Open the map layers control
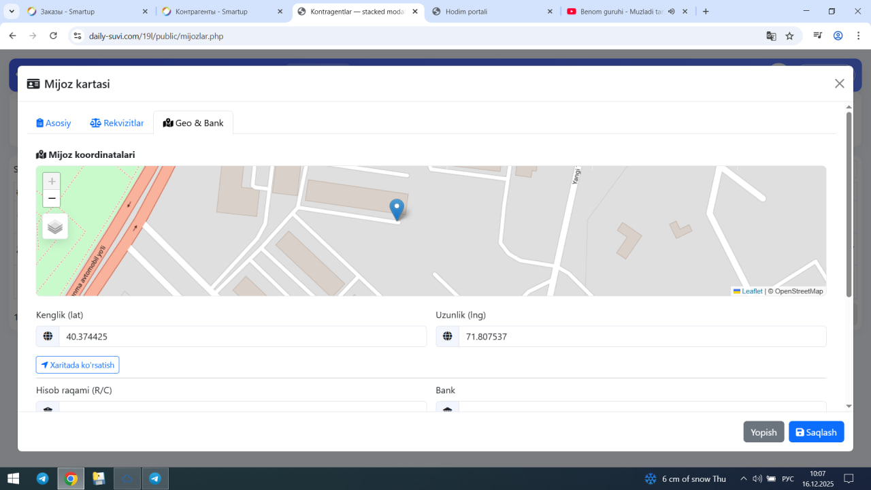The width and height of the screenshot is (871, 490). pyautogui.click(x=55, y=227)
